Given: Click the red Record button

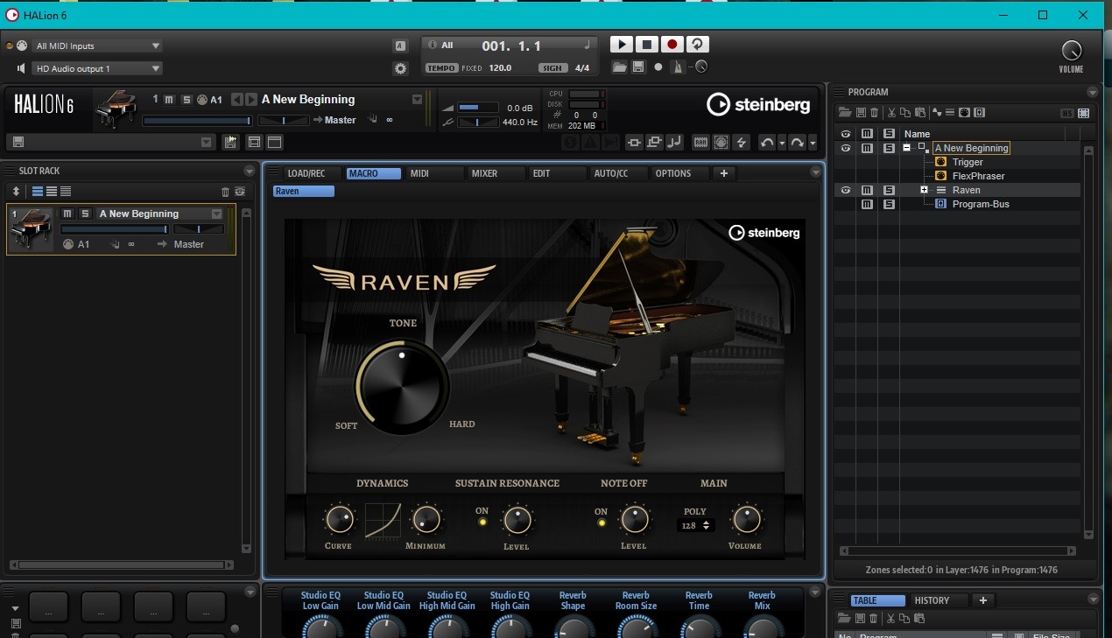Looking at the screenshot, I should [x=672, y=45].
